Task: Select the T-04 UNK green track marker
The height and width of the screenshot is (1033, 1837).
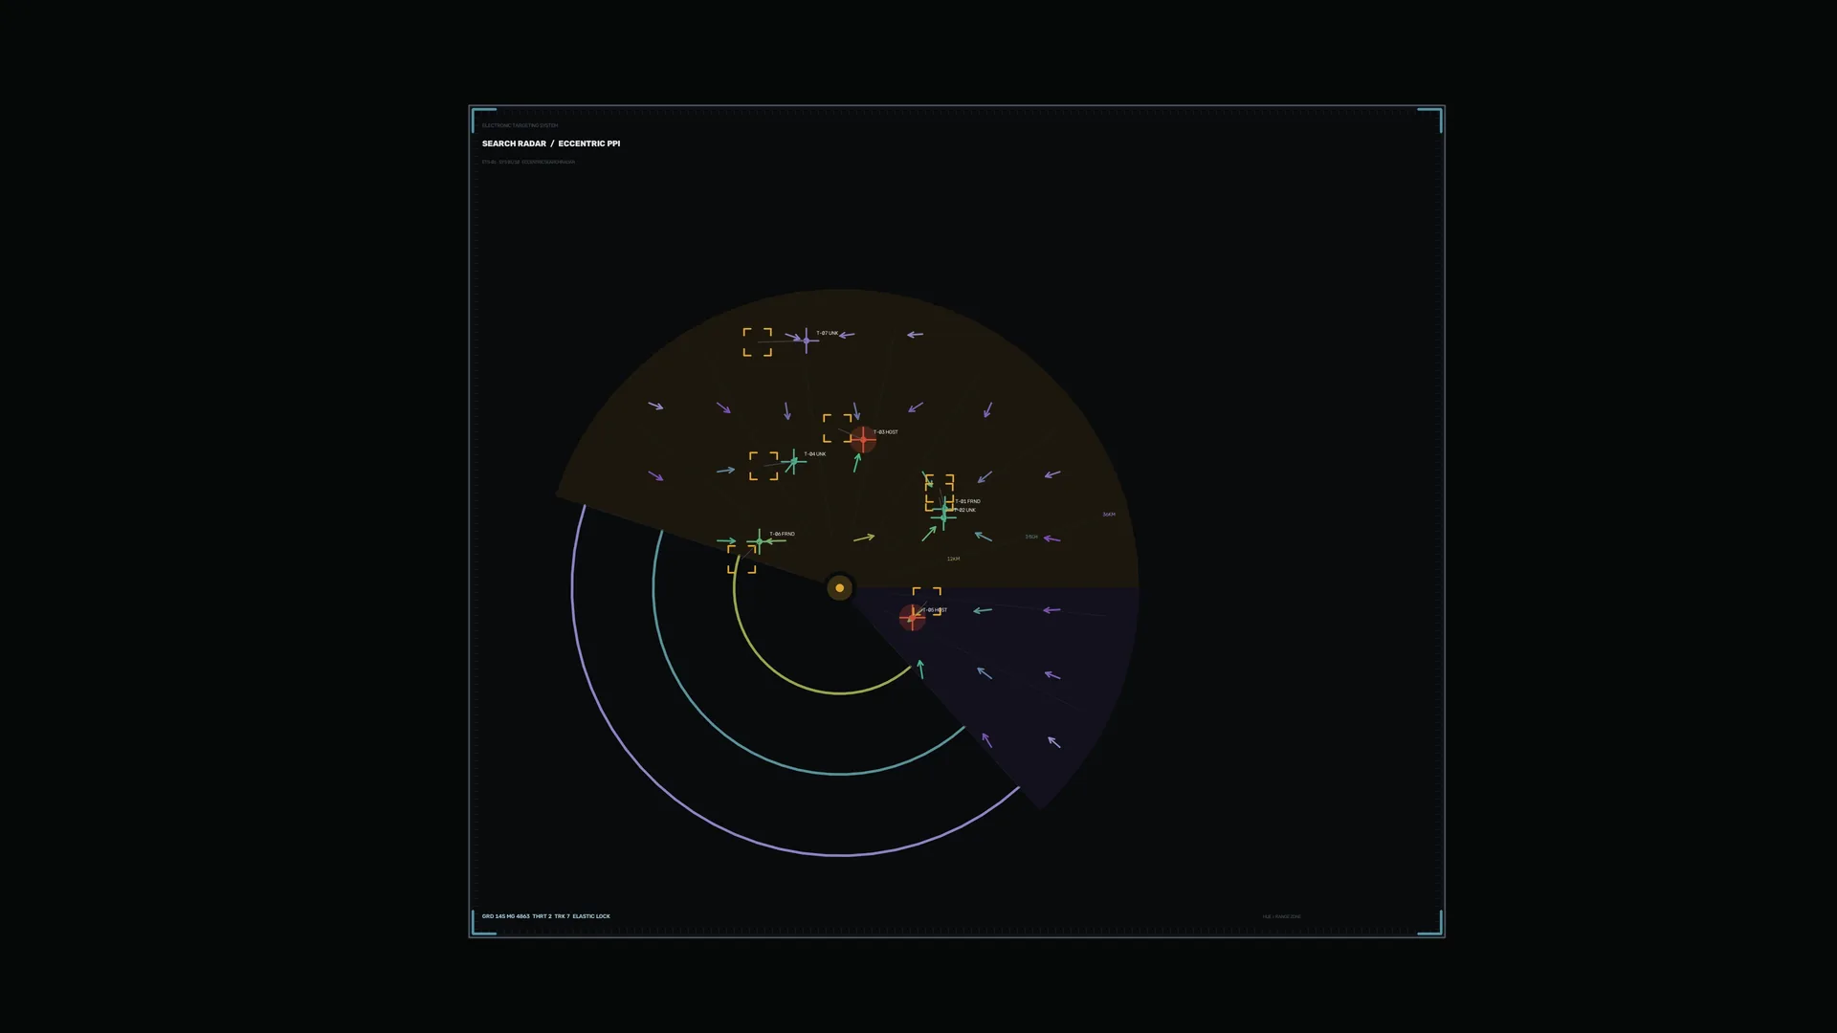Action: [793, 462]
